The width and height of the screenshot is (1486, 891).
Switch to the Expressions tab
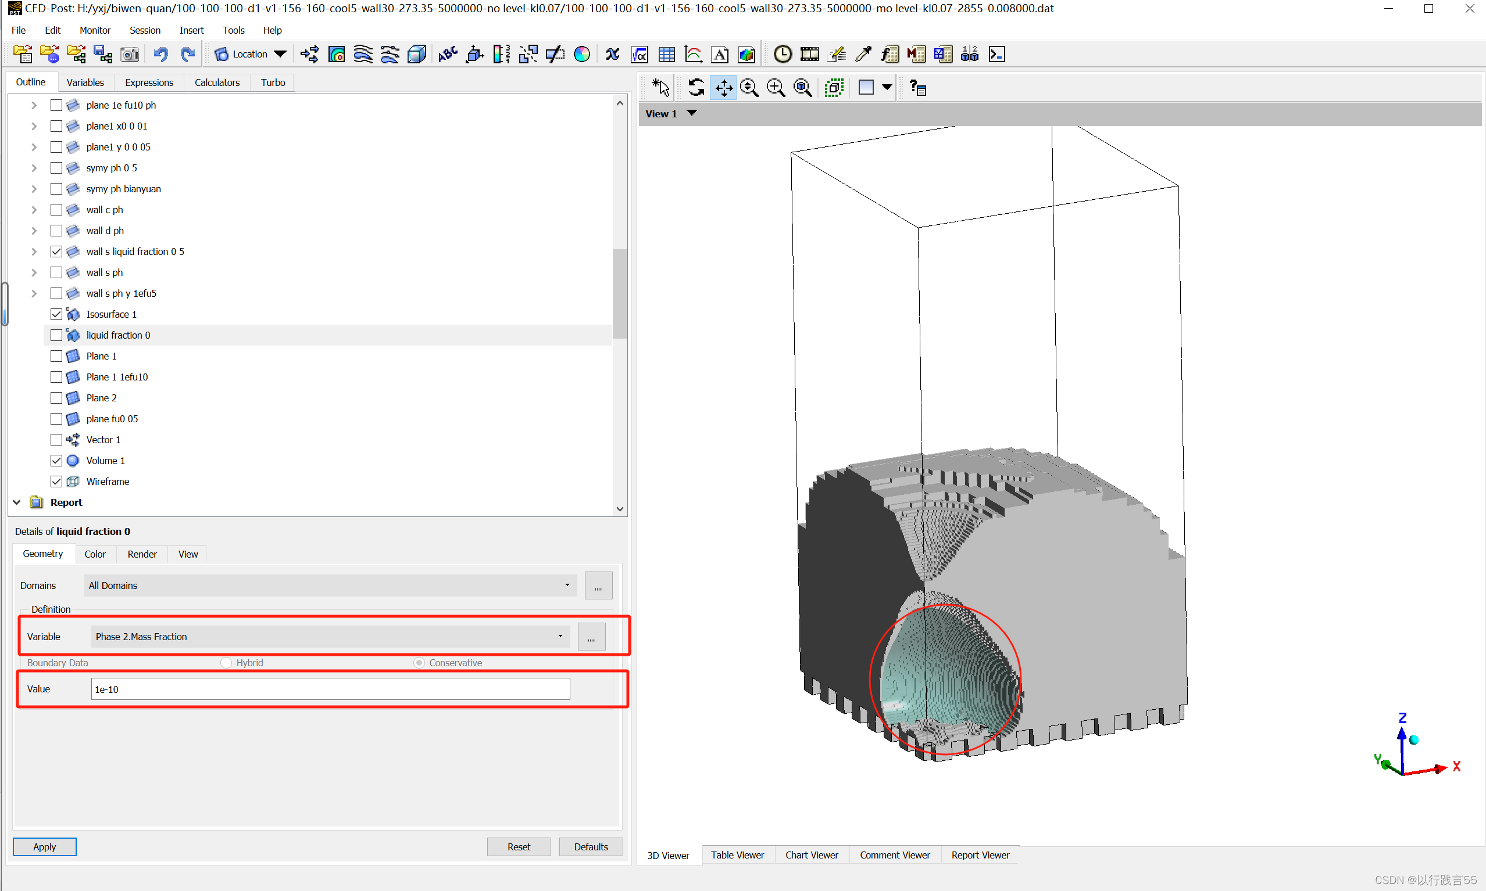click(149, 82)
